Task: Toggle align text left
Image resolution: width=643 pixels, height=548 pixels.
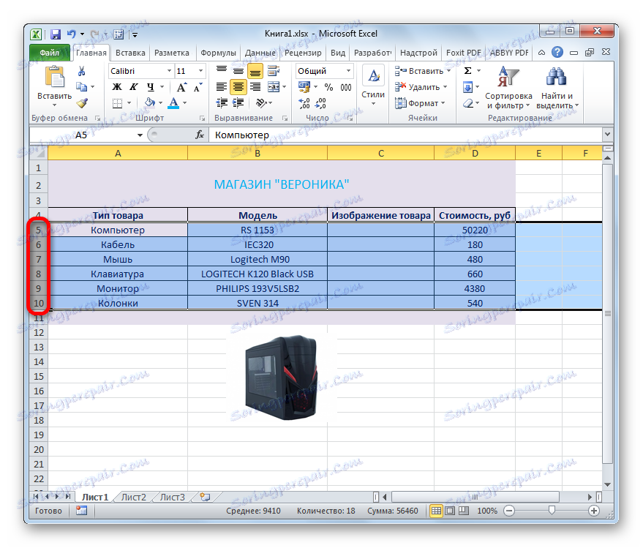Action: coord(222,87)
